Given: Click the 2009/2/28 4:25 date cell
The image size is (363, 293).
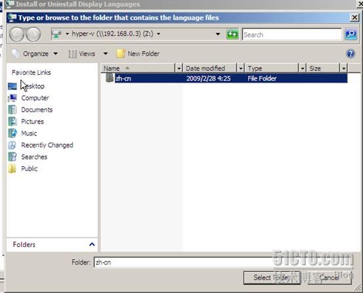Looking at the screenshot, I should tap(208, 79).
